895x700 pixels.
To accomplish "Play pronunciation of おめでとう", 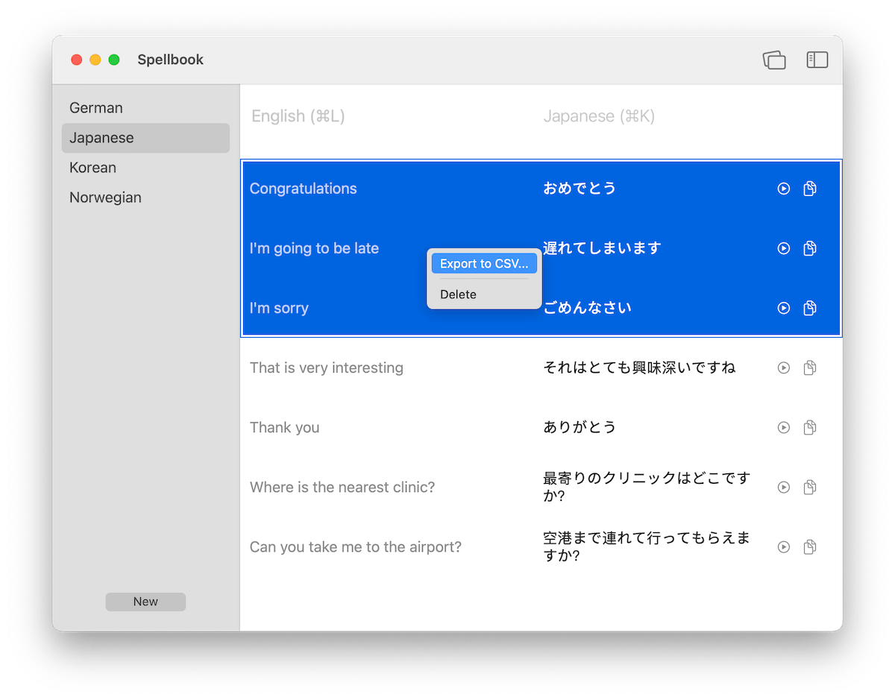I will (x=783, y=189).
